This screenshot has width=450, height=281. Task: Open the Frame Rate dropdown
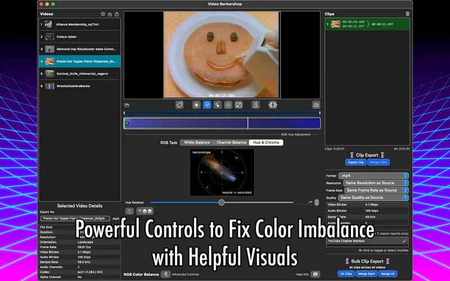(376, 191)
